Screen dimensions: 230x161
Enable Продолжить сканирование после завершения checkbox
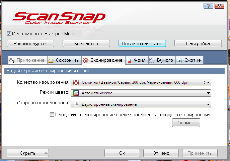(x=52, y=115)
